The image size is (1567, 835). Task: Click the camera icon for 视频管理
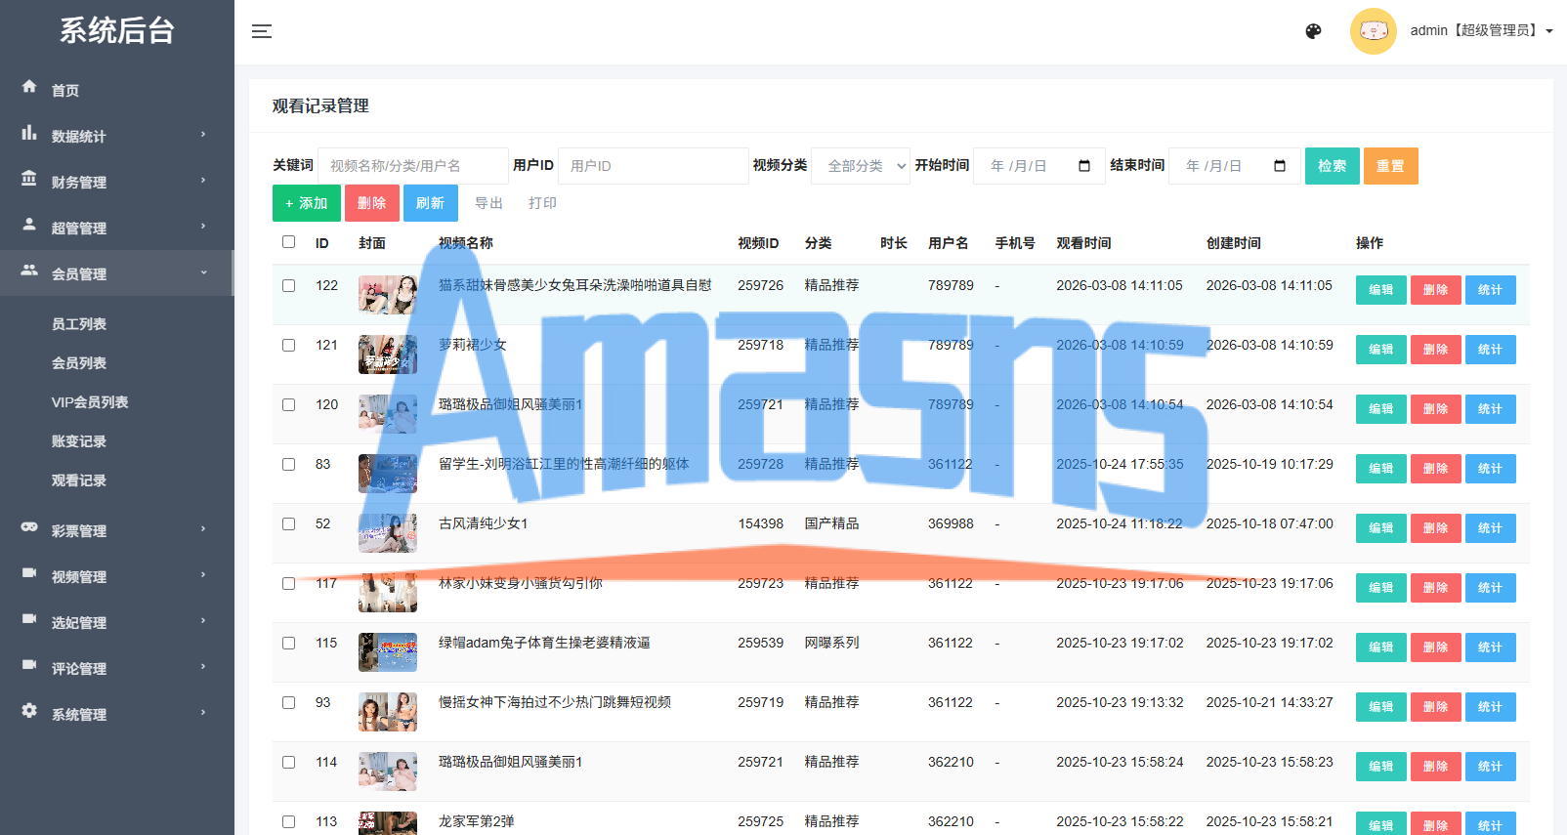(x=29, y=573)
